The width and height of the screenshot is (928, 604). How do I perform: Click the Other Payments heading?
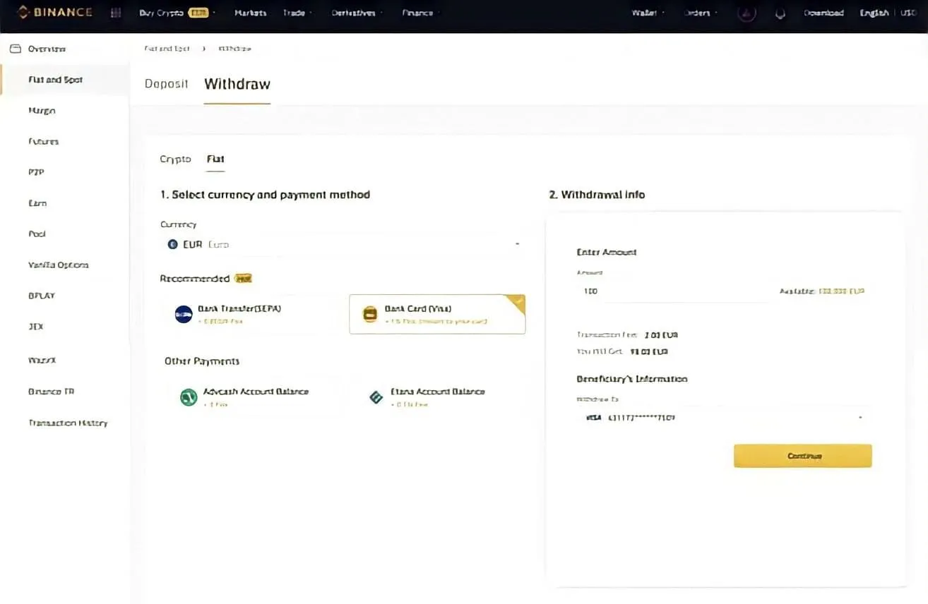(x=202, y=361)
